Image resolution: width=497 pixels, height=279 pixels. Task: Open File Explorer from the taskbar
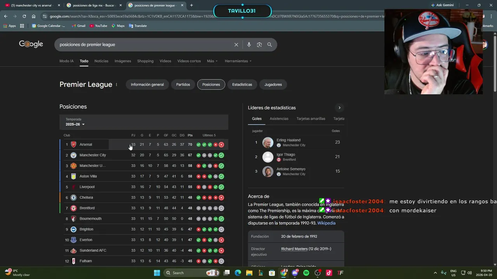pos(249,273)
